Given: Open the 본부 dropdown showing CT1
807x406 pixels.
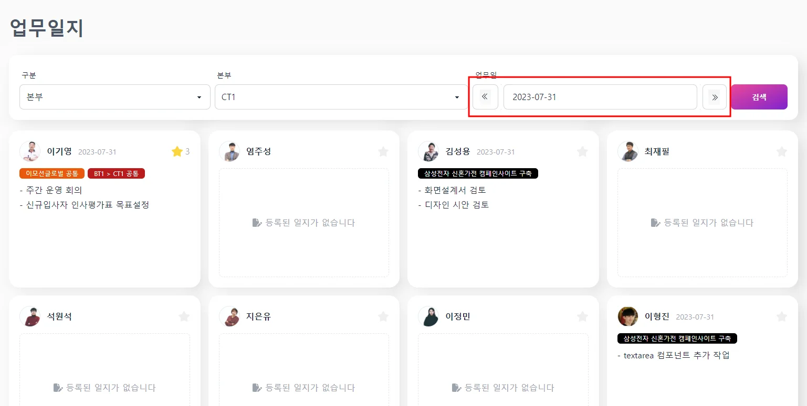Looking at the screenshot, I should 341,97.
